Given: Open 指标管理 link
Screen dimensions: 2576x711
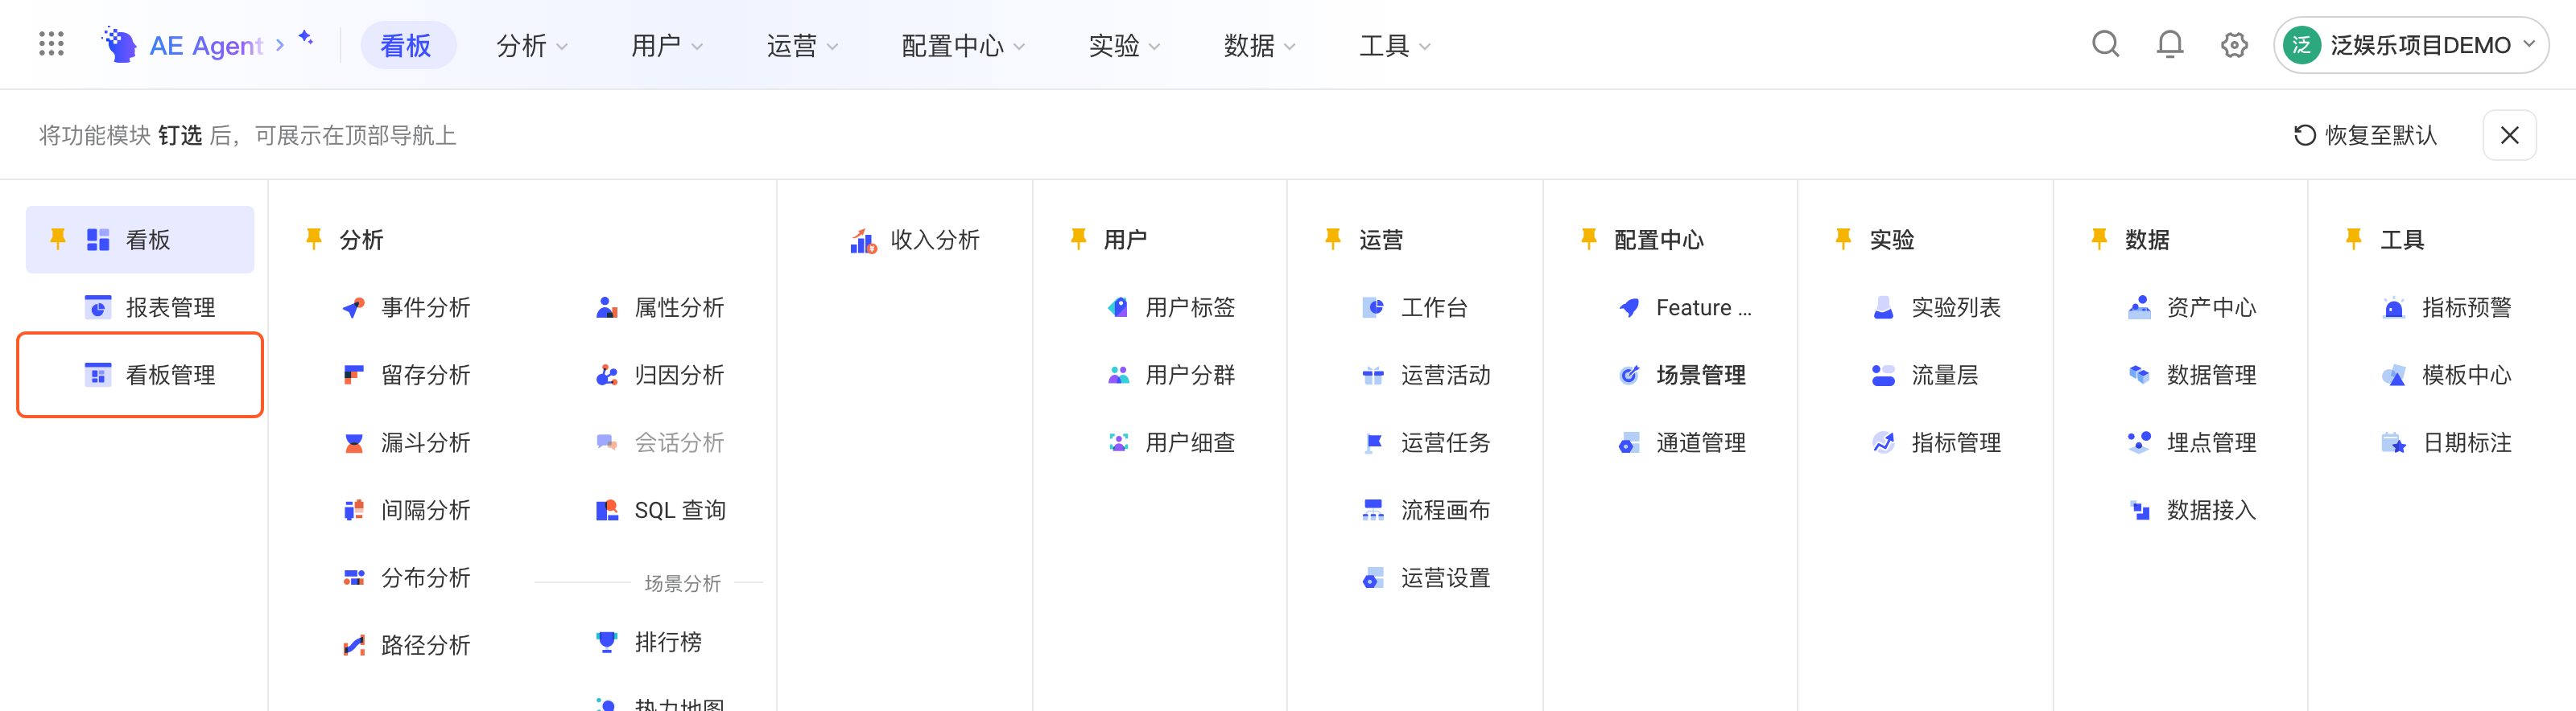Looking at the screenshot, I should [1955, 442].
